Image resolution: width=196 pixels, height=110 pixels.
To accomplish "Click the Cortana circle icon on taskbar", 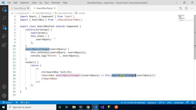I will click(x=60, y=107).
